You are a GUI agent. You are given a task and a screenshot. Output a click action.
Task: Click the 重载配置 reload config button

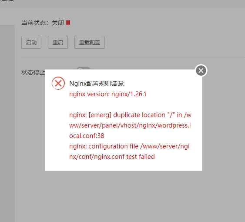pos(90,42)
